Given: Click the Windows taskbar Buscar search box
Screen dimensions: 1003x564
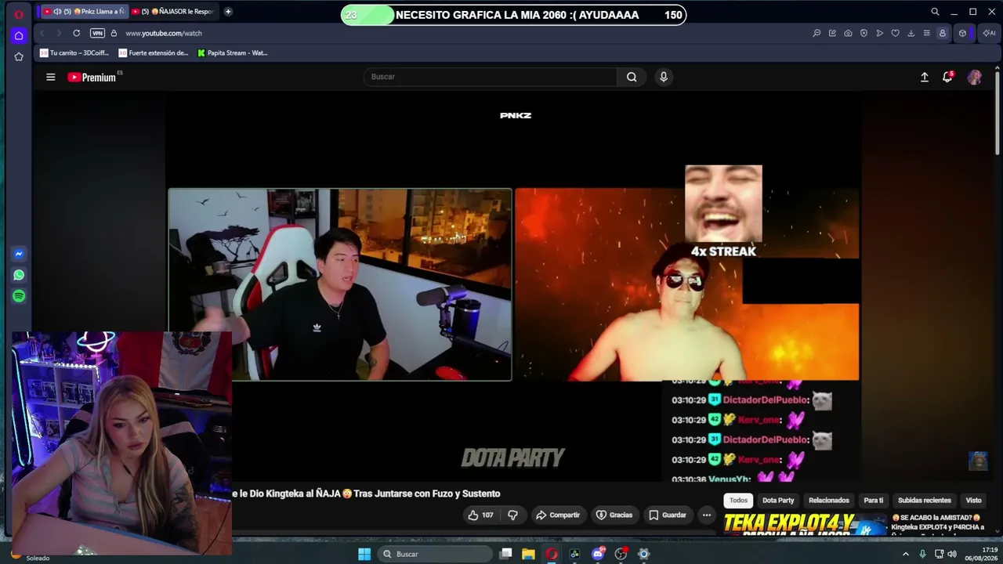Looking at the screenshot, I should point(435,554).
